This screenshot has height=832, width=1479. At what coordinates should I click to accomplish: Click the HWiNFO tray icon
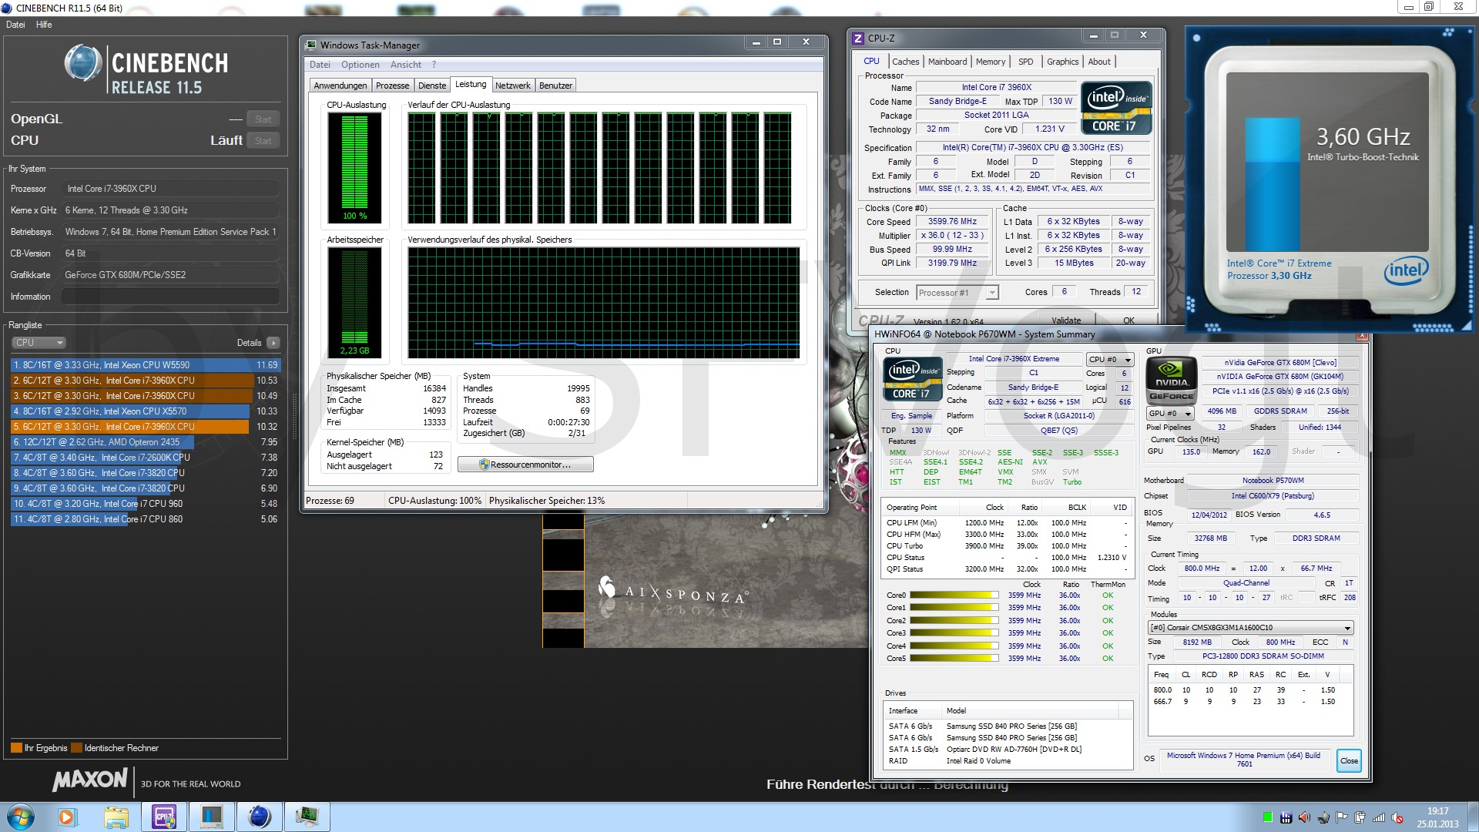(x=1286, y=817)
